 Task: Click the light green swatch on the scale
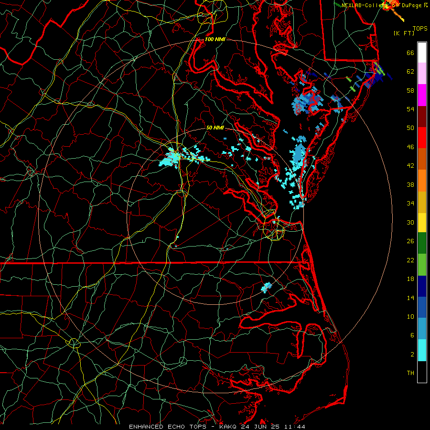pos(422,265)
